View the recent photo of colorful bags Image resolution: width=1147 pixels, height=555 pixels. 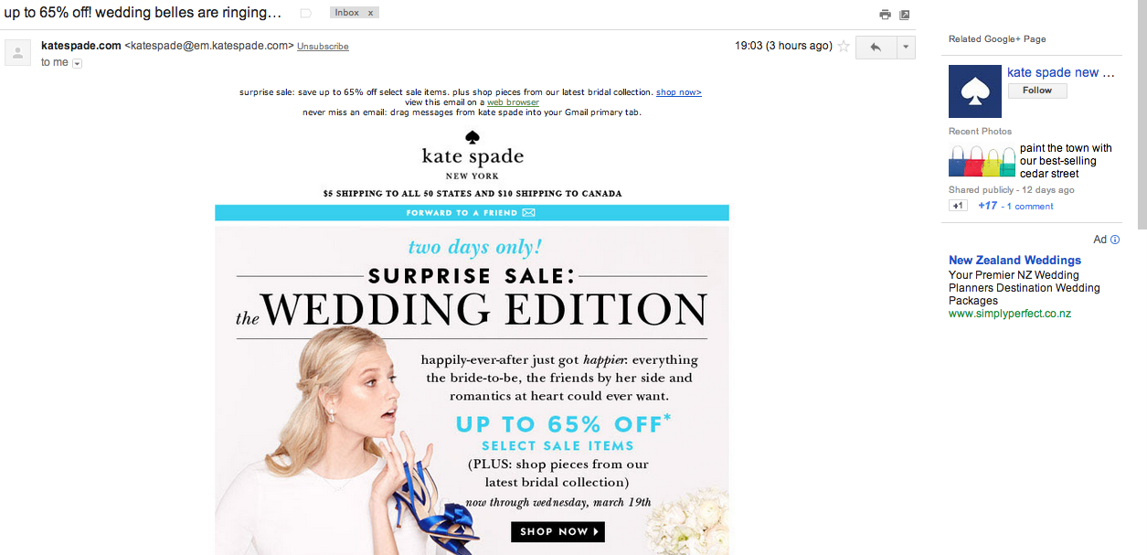click(x=982, y=161)
